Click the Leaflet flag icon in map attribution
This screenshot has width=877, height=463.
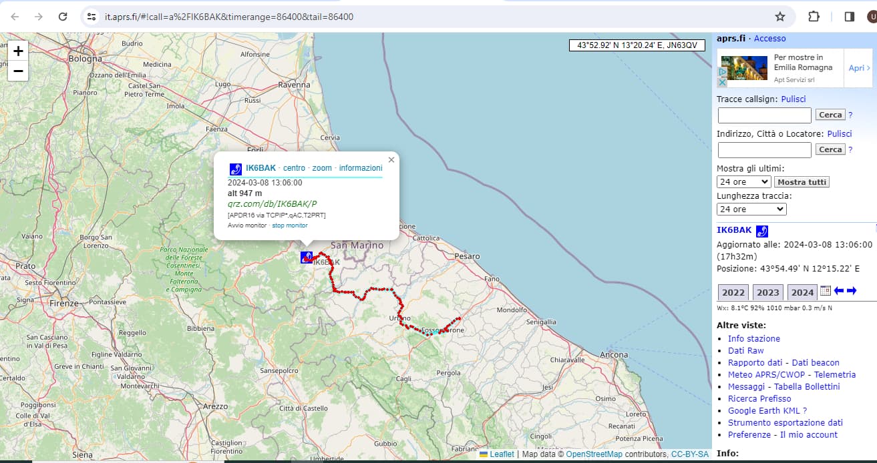pos(482,454)
